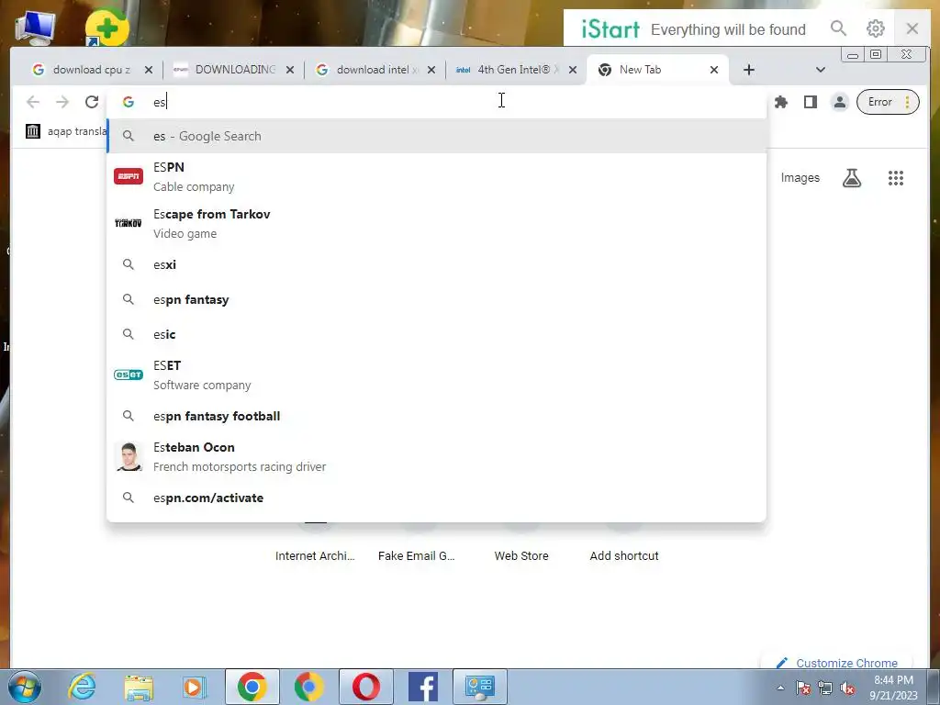Image resolution: width=940 pixels, height=705 pixels.
Task: Open the second Chrome taskbar icon
Action: coord(308,687)
